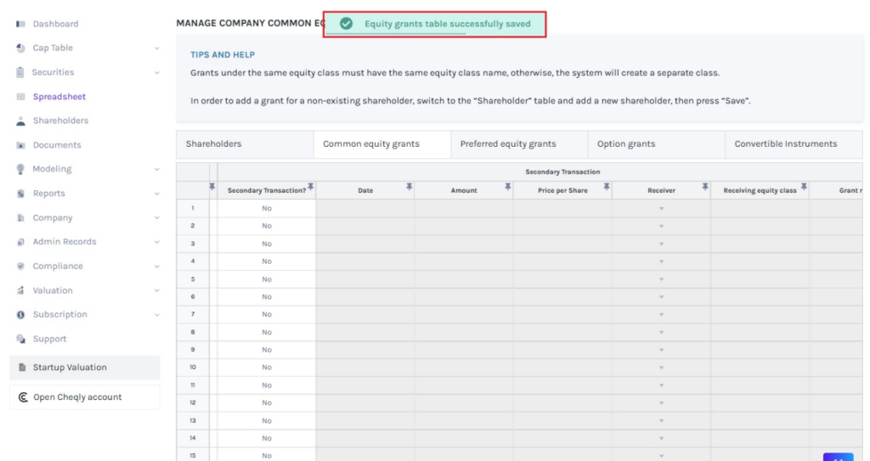The width and height of the screenshot is (870, 461).
Task: Click the Compliance shield icon
Action: click(x=20, y=267)
